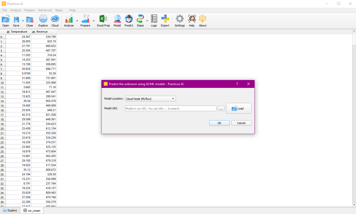Select row header 8

point(3,73)
